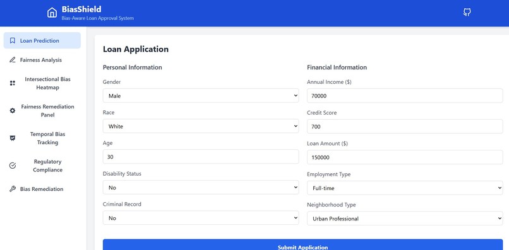Screen dimensions: 509x250
Task: Click the Loan Prediction bookmark icon
Action: point(13,40)
